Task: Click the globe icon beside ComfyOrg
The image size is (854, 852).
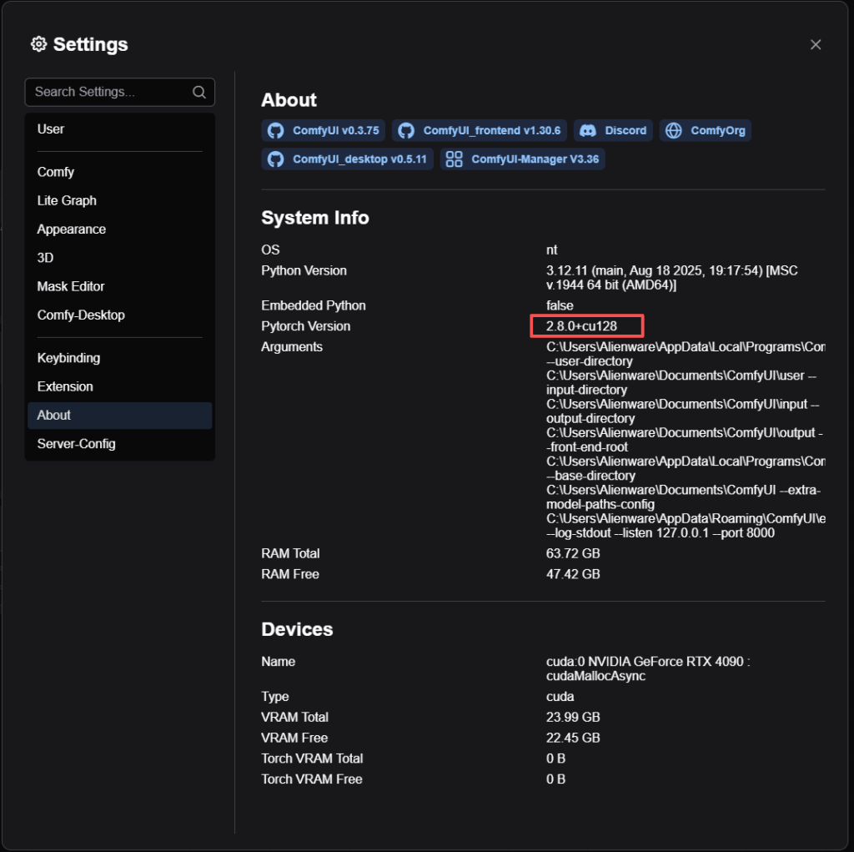Action: (674, 131)
